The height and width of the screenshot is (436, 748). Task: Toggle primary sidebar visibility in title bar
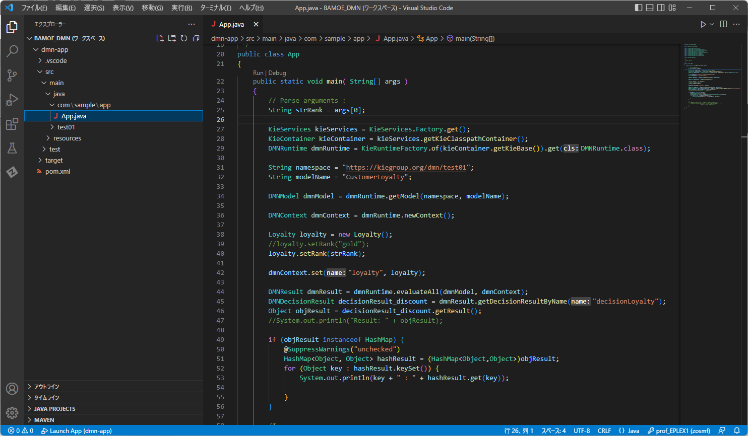click(639, 8)
